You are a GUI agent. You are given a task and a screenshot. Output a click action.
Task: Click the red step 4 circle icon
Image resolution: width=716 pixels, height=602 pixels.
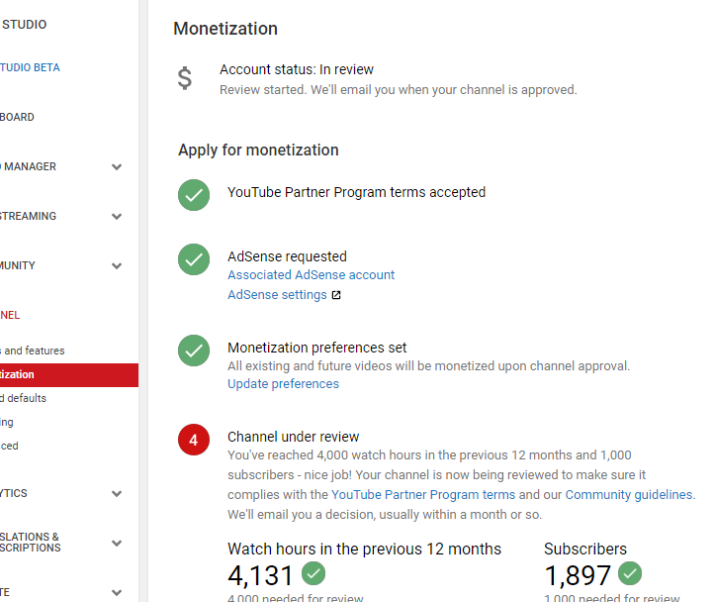[x=194, y=440]
